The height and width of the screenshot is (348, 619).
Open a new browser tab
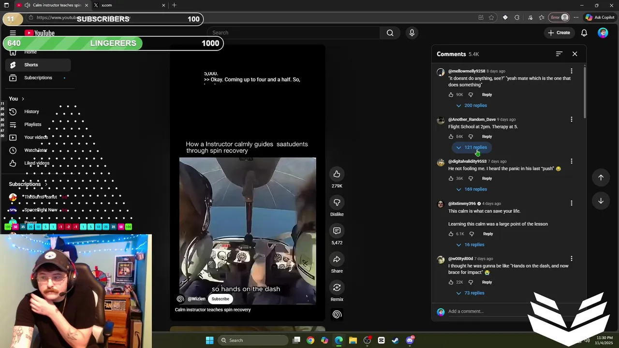coord(174,5)
